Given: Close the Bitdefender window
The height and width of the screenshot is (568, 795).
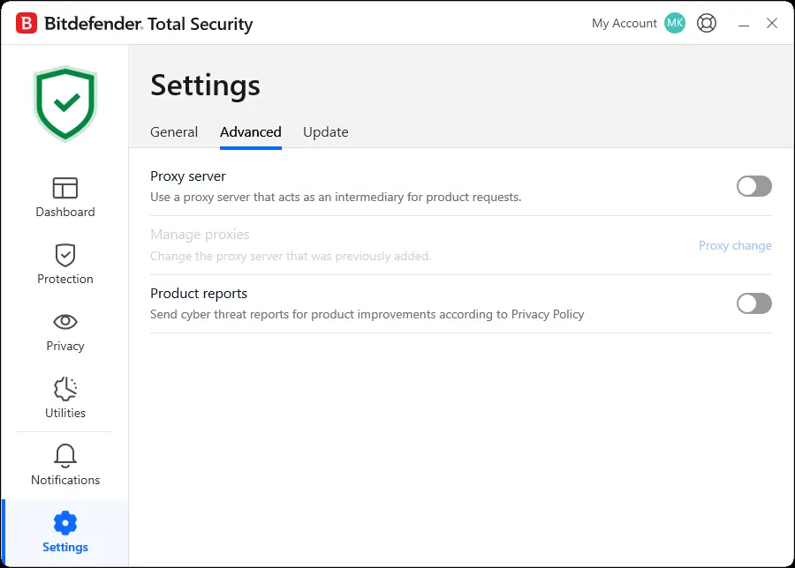Looking at the screenshot, I should (x=772, y=23).
